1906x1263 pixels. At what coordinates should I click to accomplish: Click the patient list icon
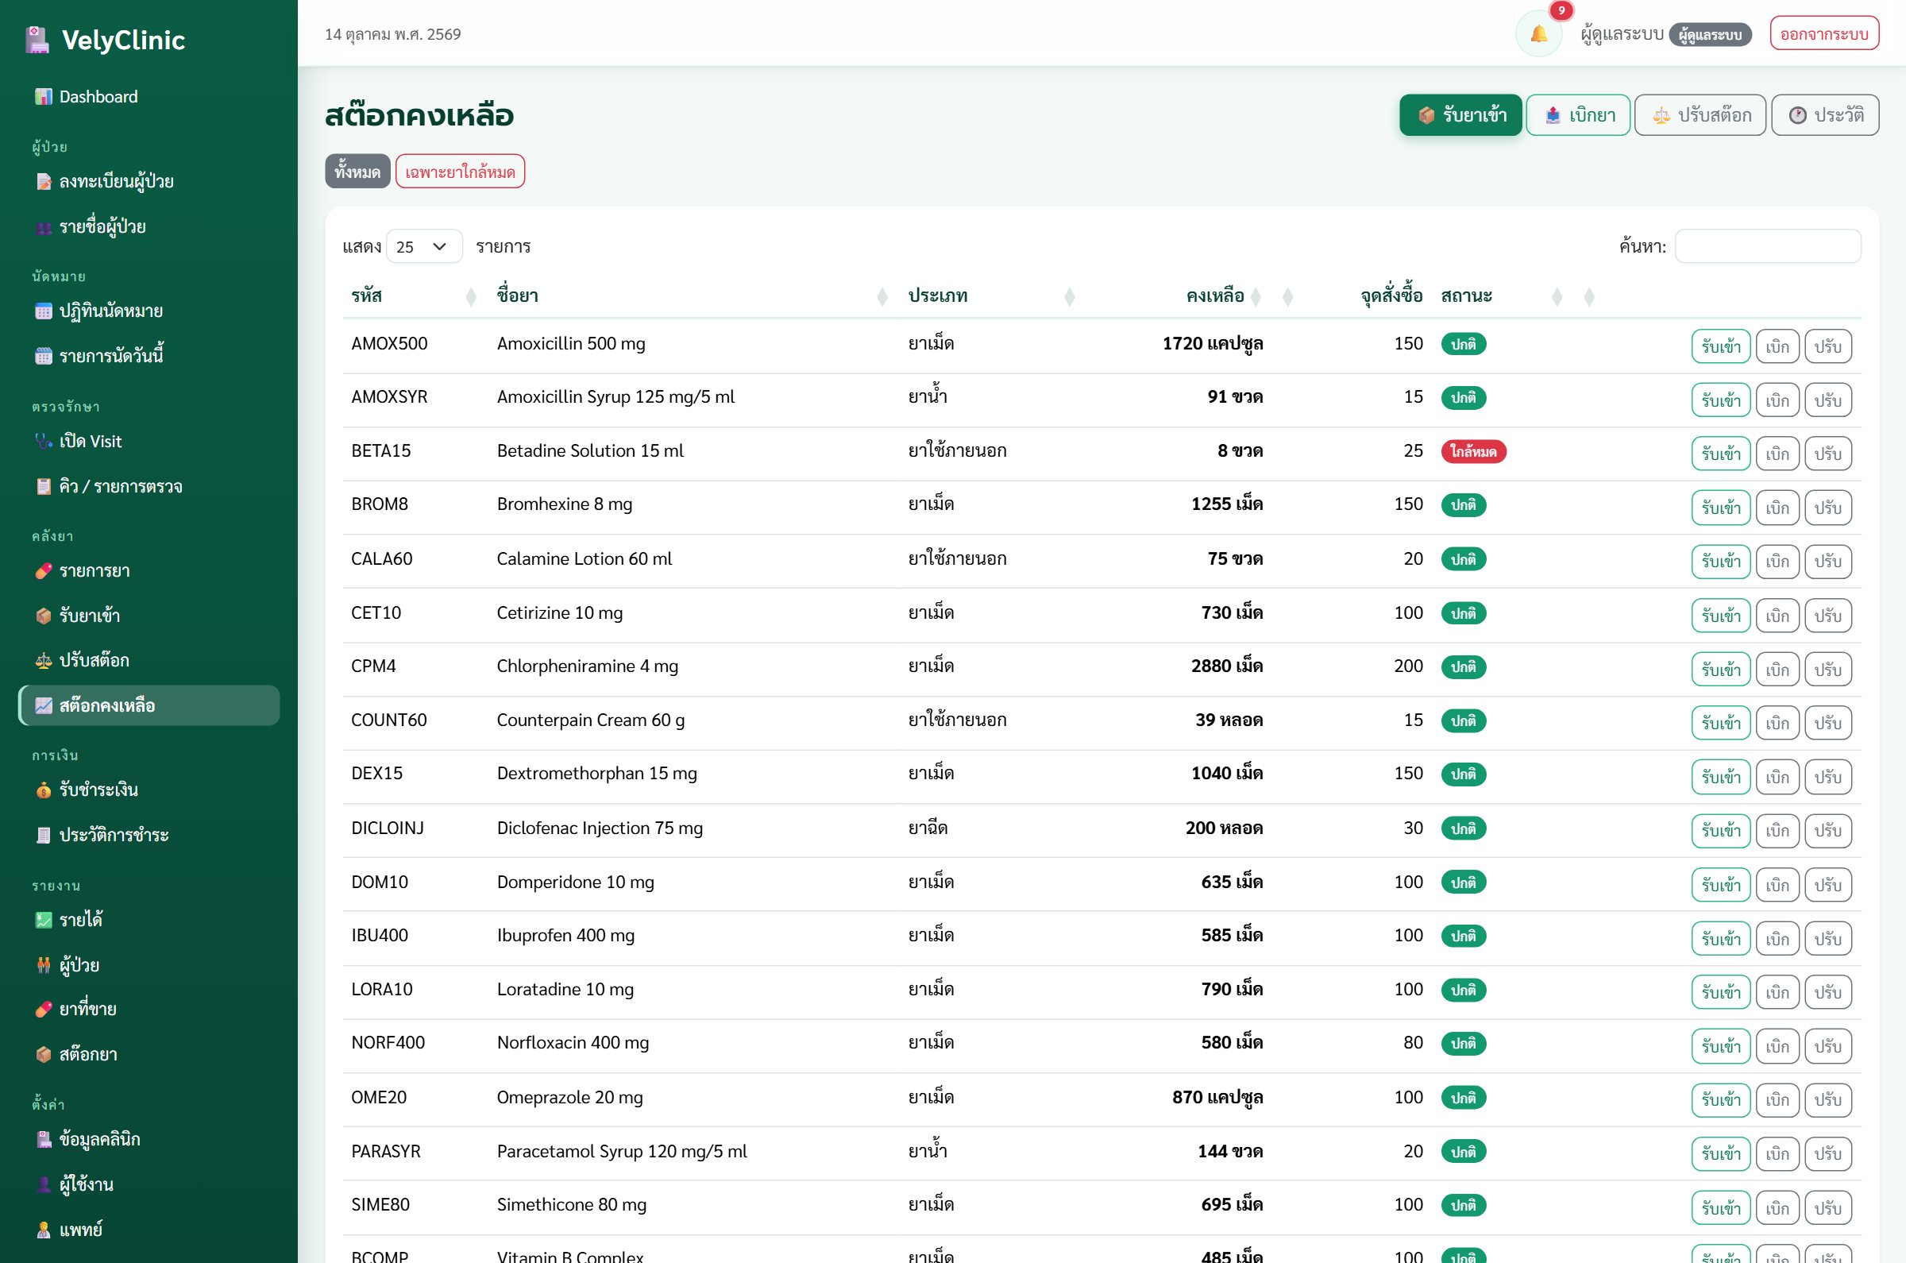[x=44, y=227]
